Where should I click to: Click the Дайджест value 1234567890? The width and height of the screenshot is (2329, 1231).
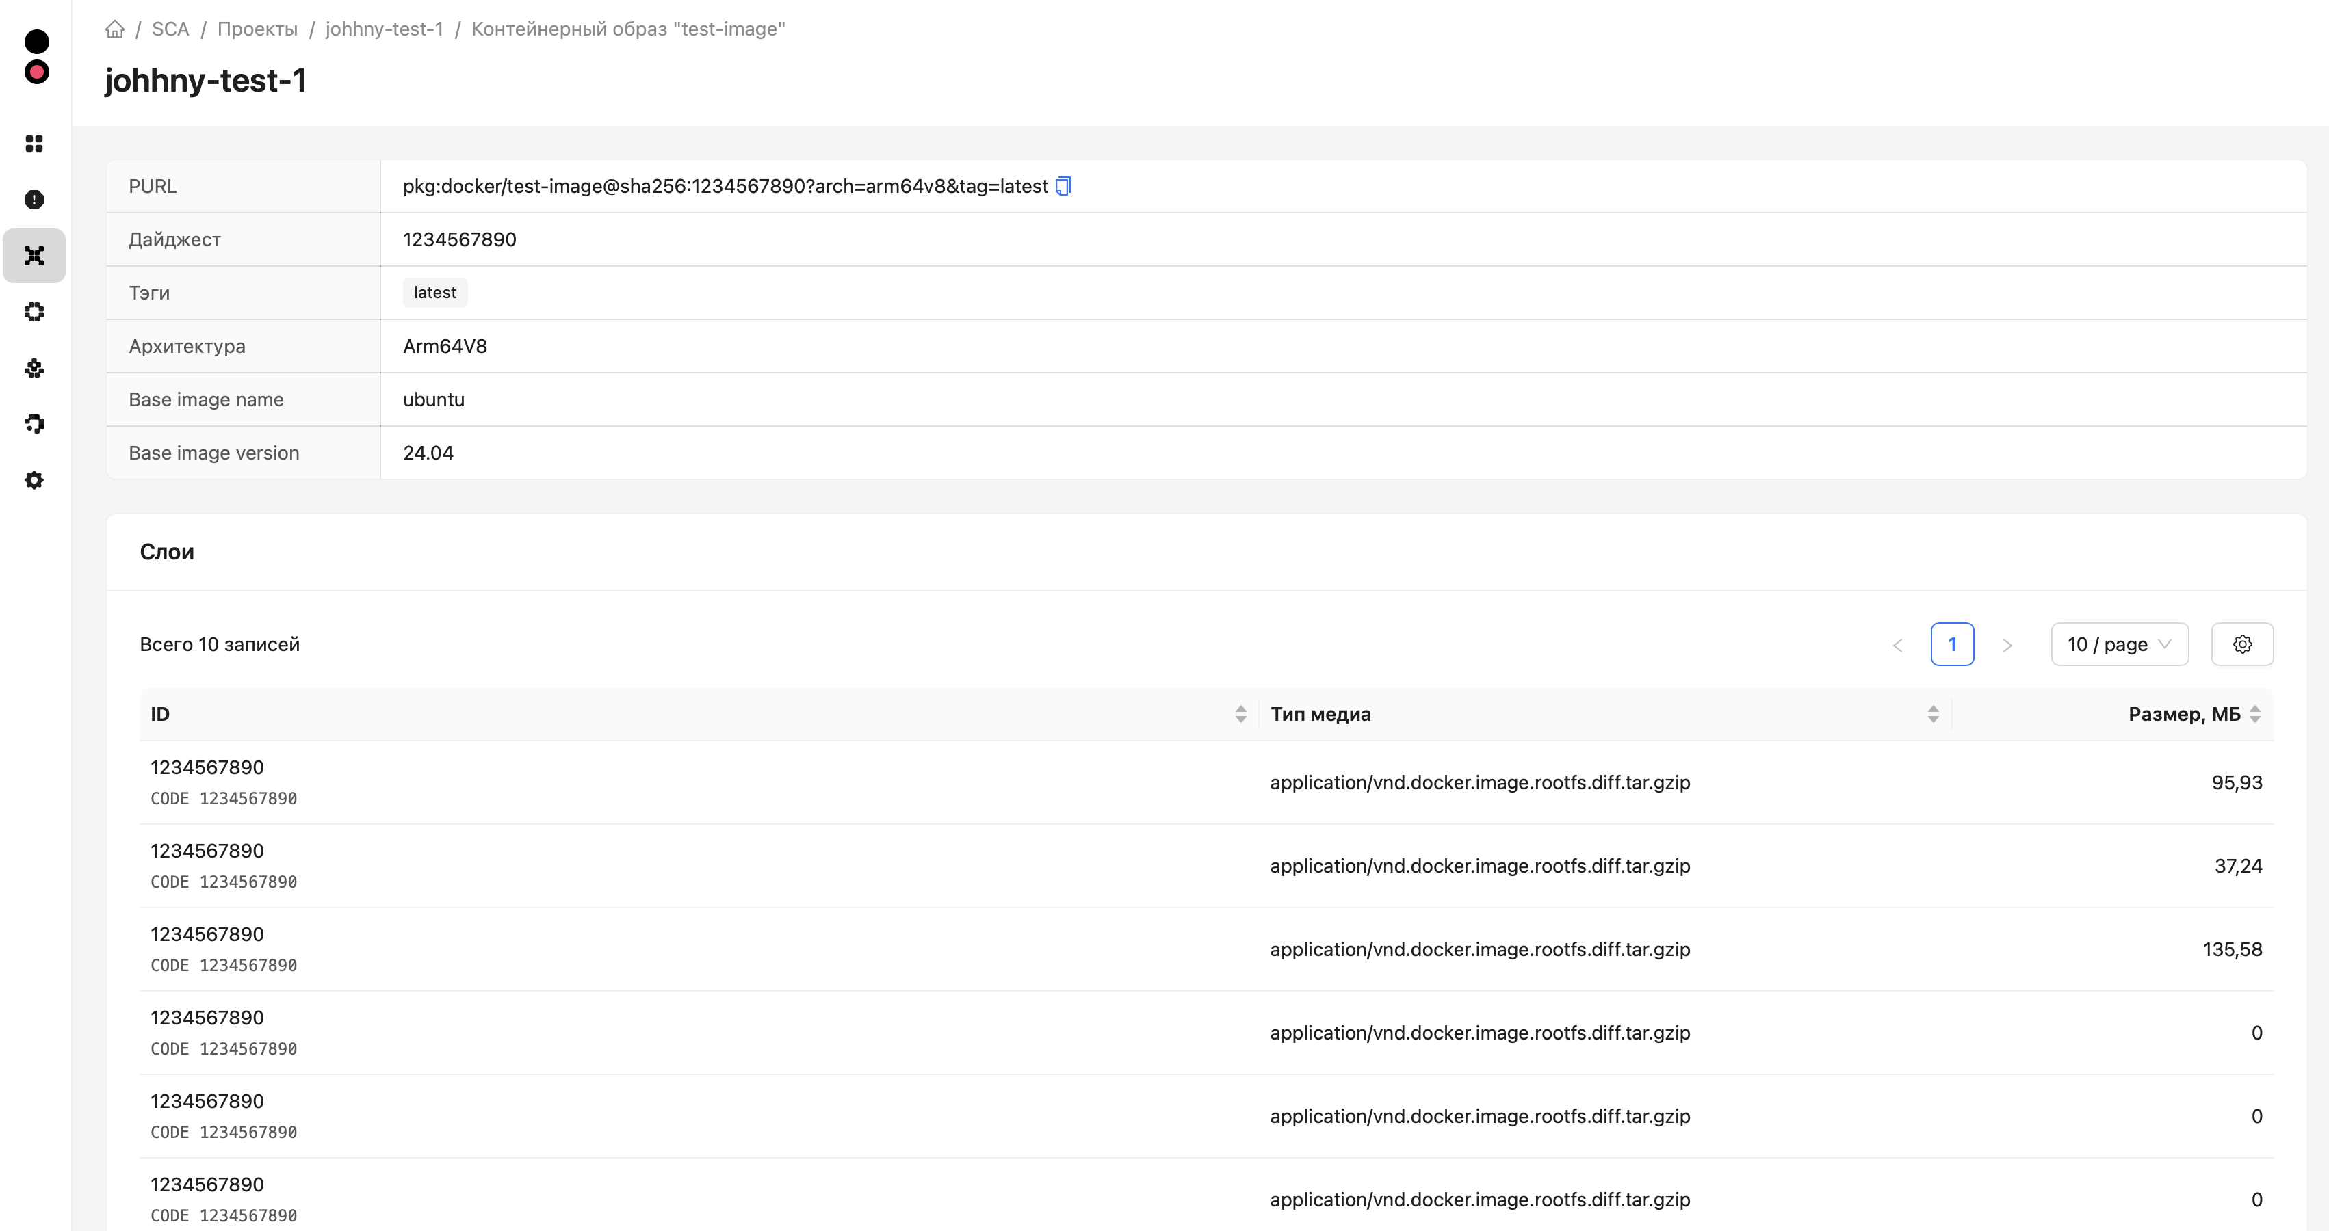(x=459, y=239)
